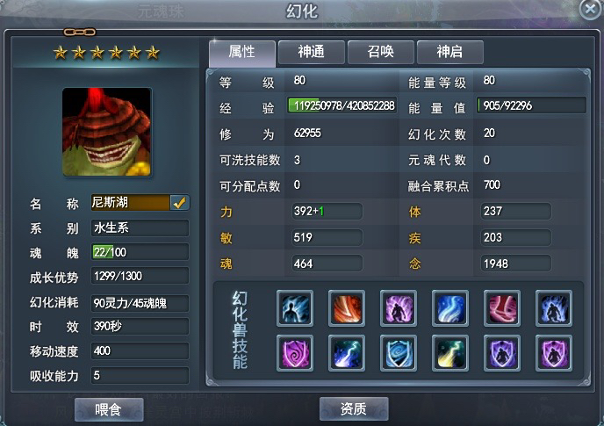
Task: Click the 喂食 button
Action: click(109, 409)
